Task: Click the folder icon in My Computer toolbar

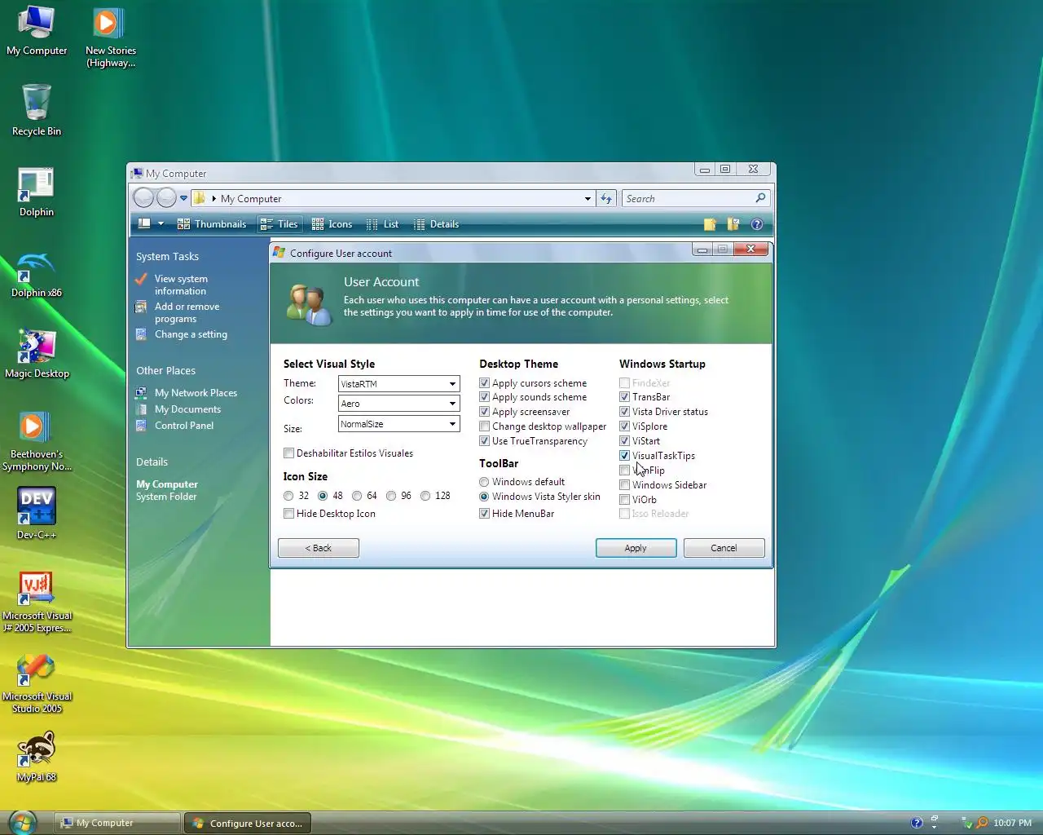Action: click(710, 224)
